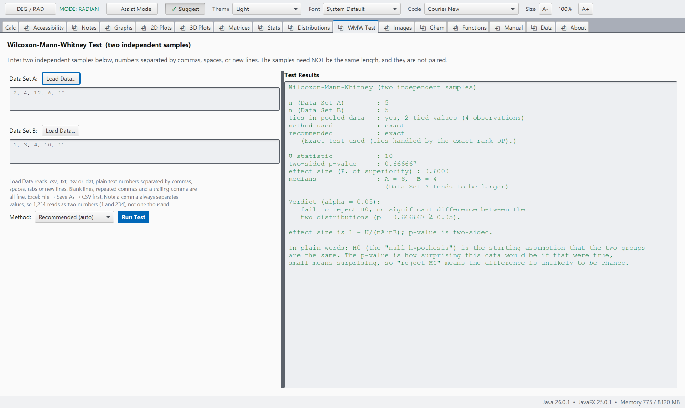Click the pop-out icon on Manual tab
This screenshot has width=685, height=408.
point(498,28)
